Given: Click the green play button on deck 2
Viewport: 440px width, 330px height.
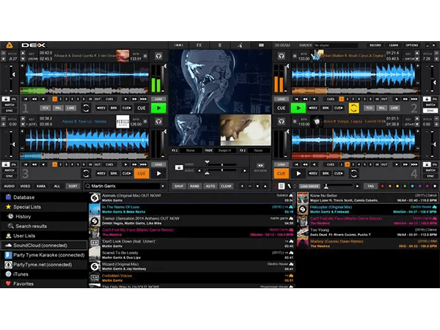Looking at the screenshot, I should 298,108.
